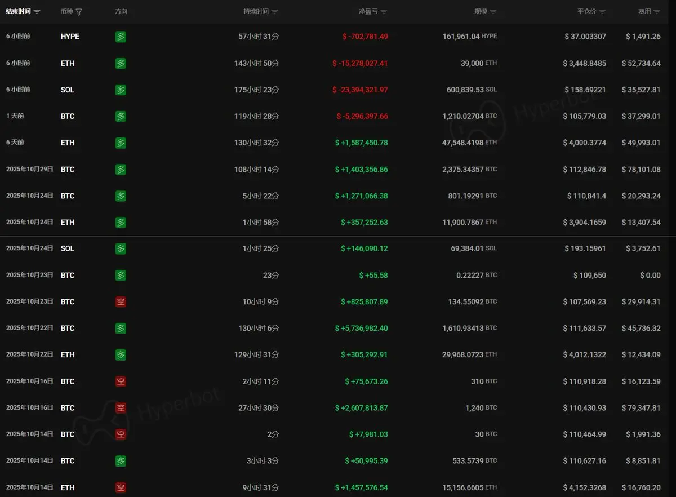The height and width of the screenshot is (497, 676).
Task: Click the size cell 0.22227 BTC
Action: 477,276
